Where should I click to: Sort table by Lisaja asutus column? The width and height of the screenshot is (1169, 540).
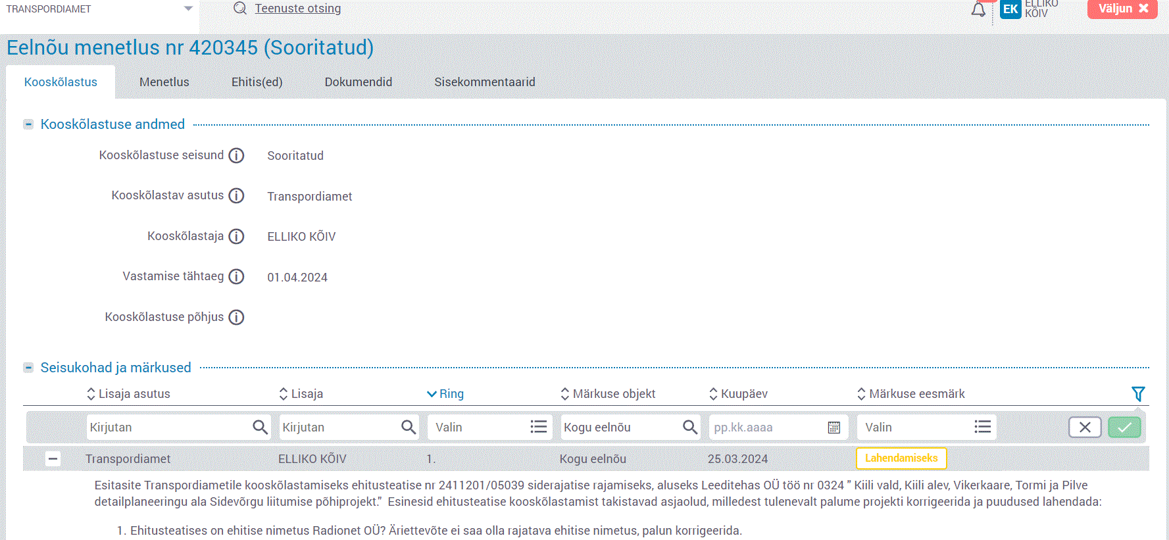[128, 394]
